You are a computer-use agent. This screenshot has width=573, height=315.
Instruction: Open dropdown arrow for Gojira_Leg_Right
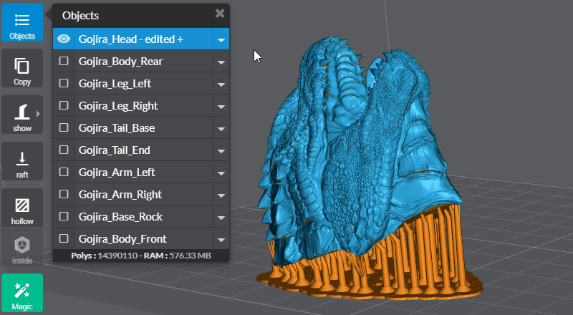click(221, 107)
